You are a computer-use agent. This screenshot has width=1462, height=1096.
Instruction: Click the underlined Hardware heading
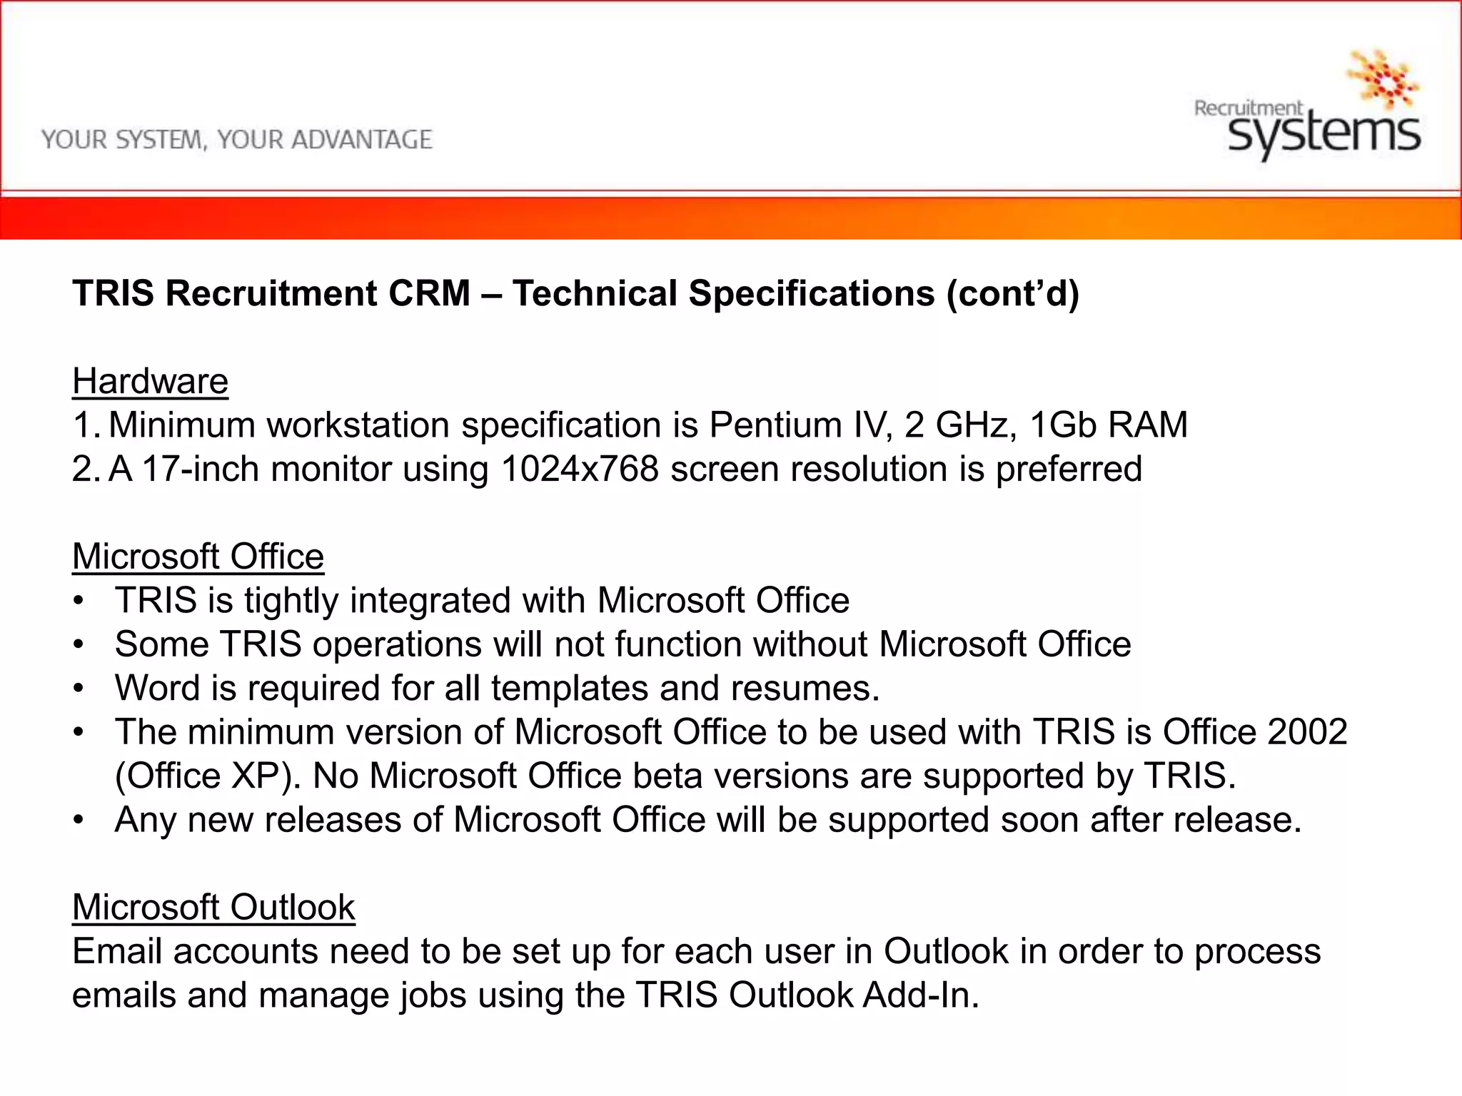150,381
